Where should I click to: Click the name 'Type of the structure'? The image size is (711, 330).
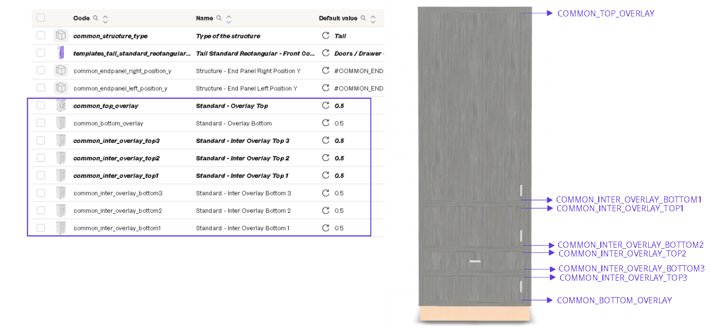click(228, 36)
